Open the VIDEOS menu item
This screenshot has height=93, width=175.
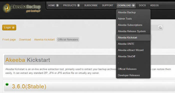(154, 5)
